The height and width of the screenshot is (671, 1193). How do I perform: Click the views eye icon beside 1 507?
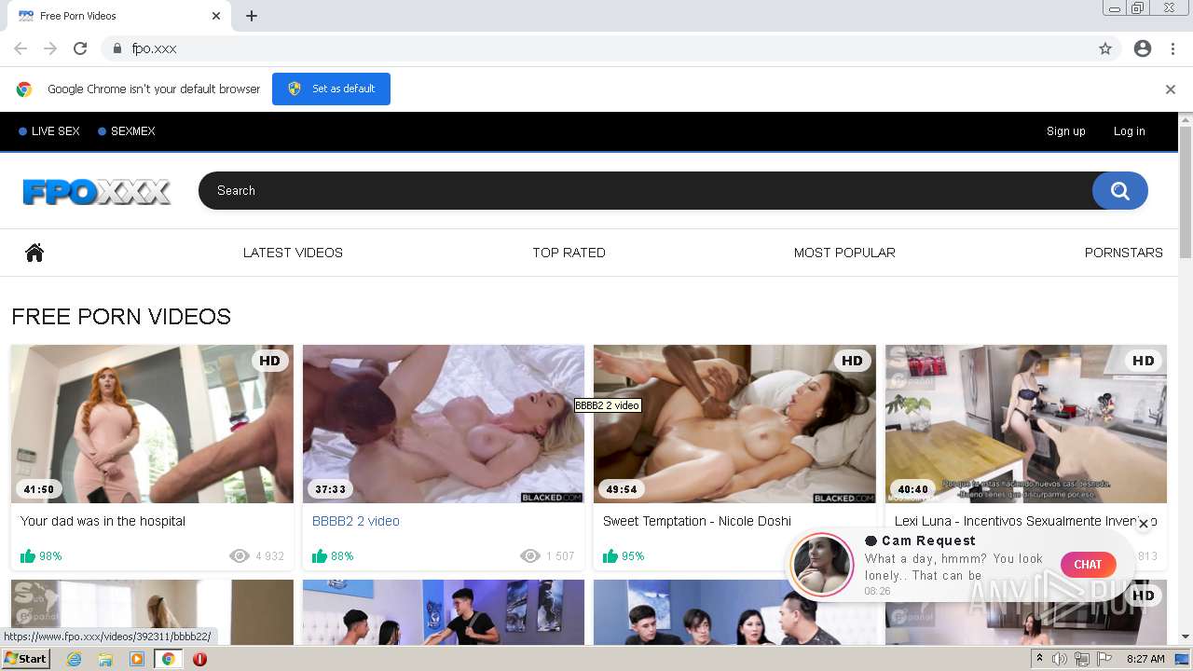pos(530,556)
